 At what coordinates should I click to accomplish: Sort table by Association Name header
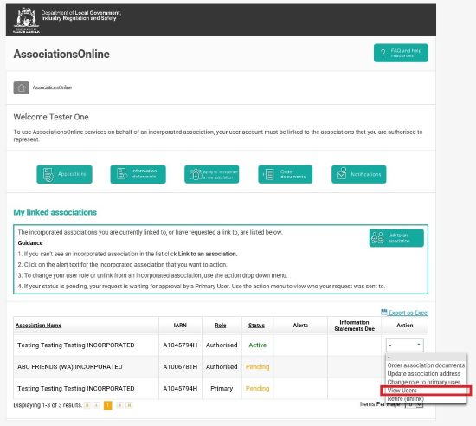tap(39, 326)
